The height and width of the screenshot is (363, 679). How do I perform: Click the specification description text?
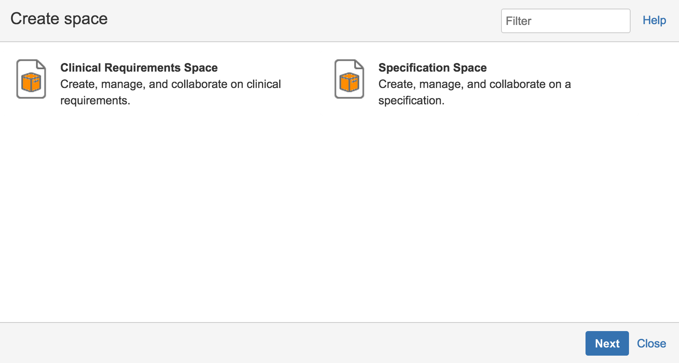(x=474, y=92)
